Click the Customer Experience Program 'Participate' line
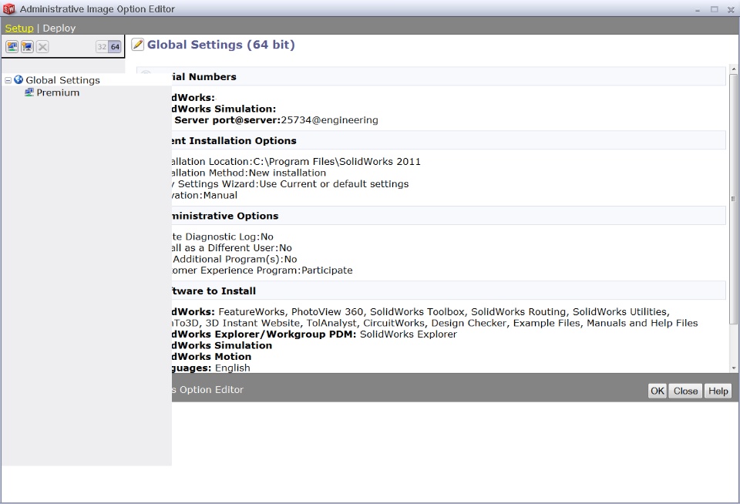The height and width of the screenshot is (504, 740). pyautogui.click(x=262, y=270)
